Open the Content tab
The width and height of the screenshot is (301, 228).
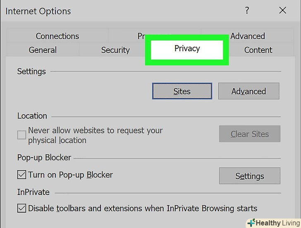258,50
